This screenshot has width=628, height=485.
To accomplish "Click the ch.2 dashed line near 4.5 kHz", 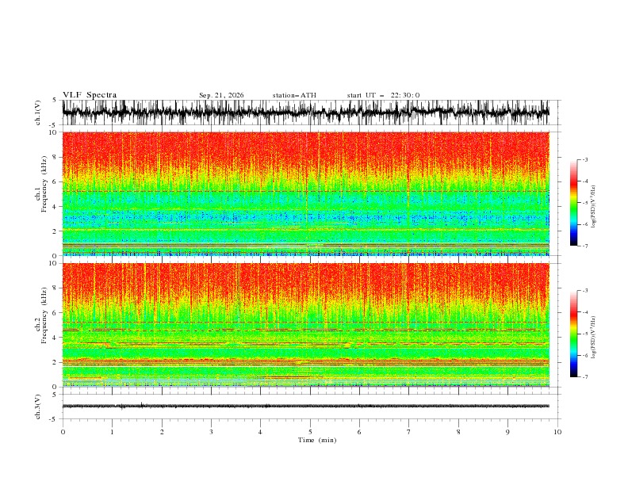I will point(305,330).
